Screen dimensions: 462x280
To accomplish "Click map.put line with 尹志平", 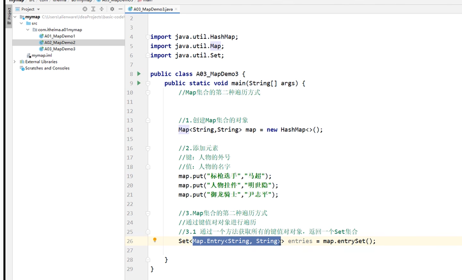I will tap(228, 195).
